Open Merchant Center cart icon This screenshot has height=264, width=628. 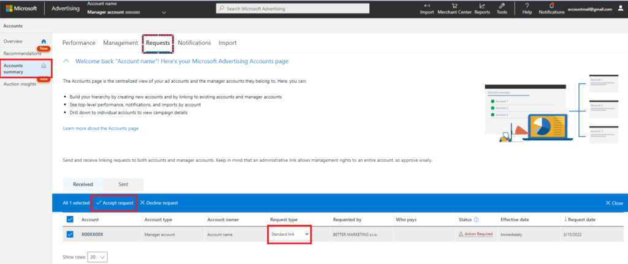pyautogui.click(x=454, y=6)
